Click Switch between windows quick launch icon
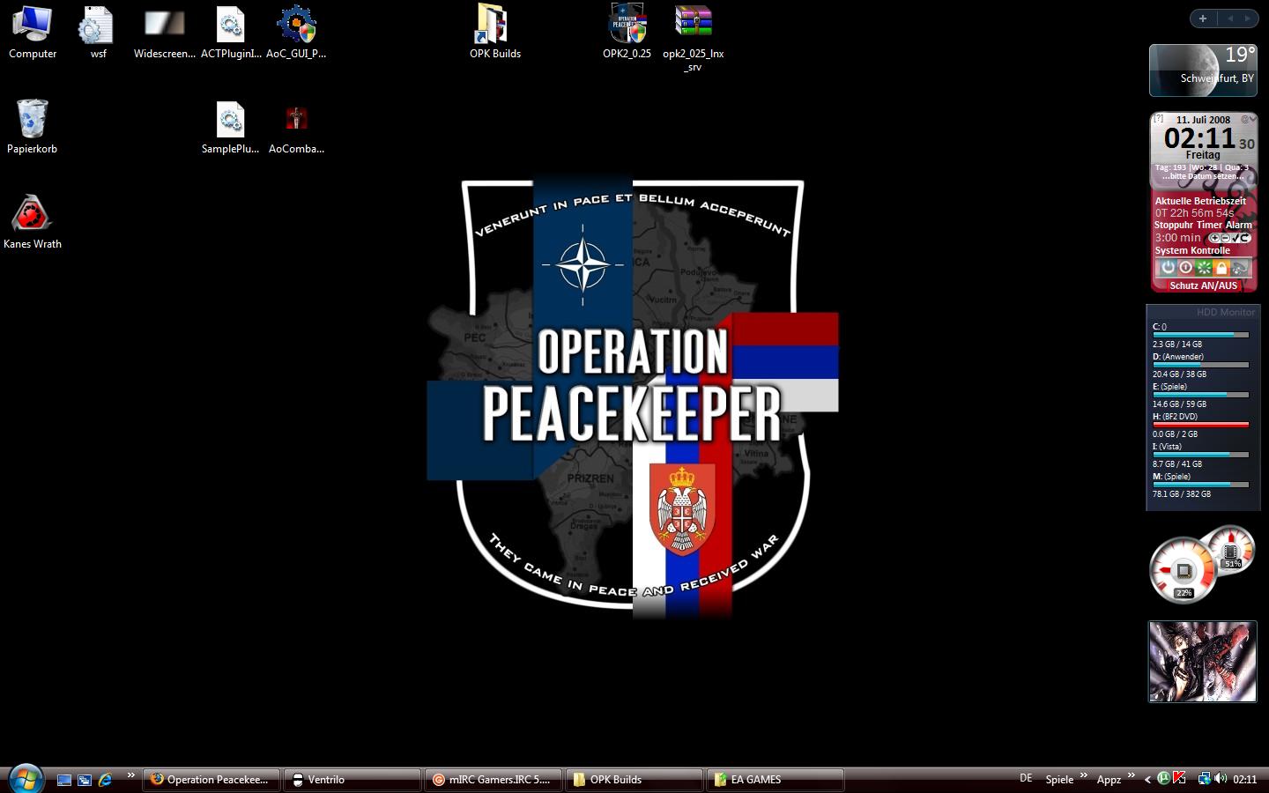 85,780
